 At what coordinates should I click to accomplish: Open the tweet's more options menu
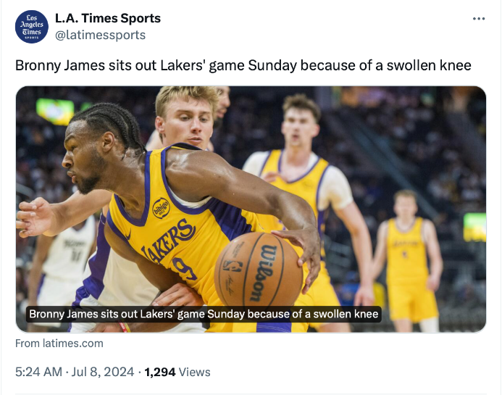coord(478,19)
